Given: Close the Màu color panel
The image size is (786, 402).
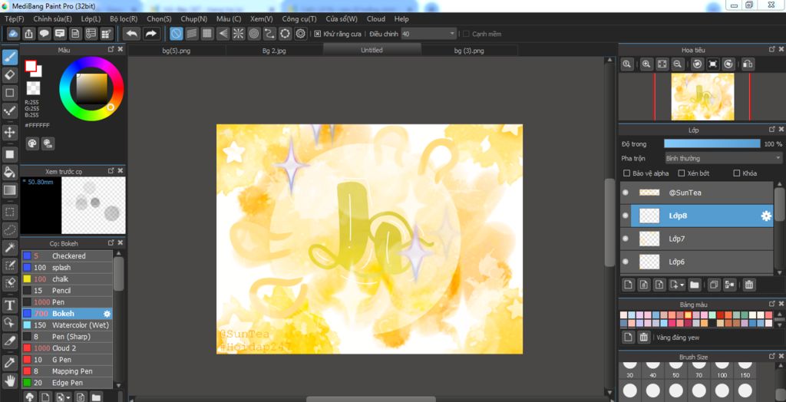Looking at the screenshot, I should pyautogui.click(x=121, y=50).
